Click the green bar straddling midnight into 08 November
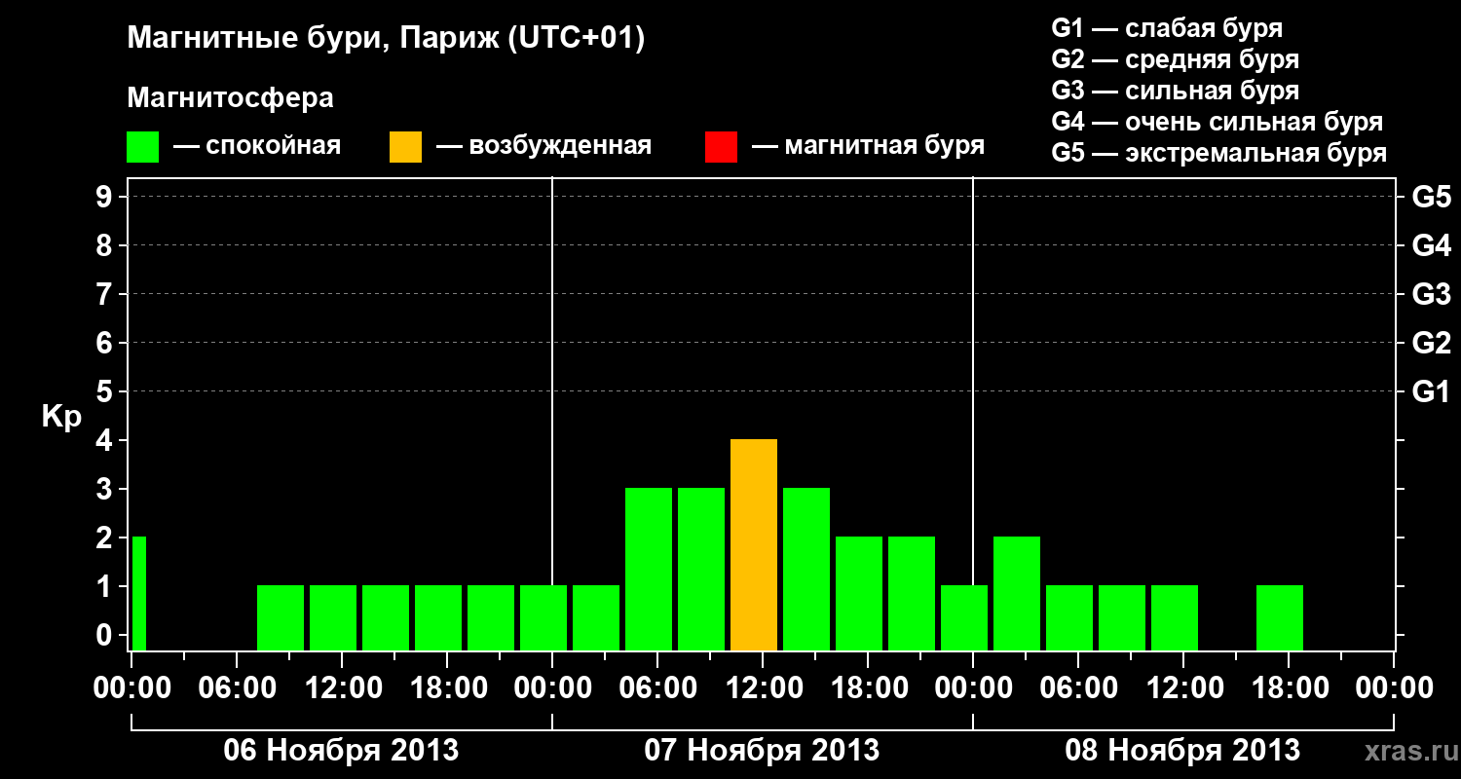The height and width of the screenshot is (779, 1461). (x=964, y=618)
